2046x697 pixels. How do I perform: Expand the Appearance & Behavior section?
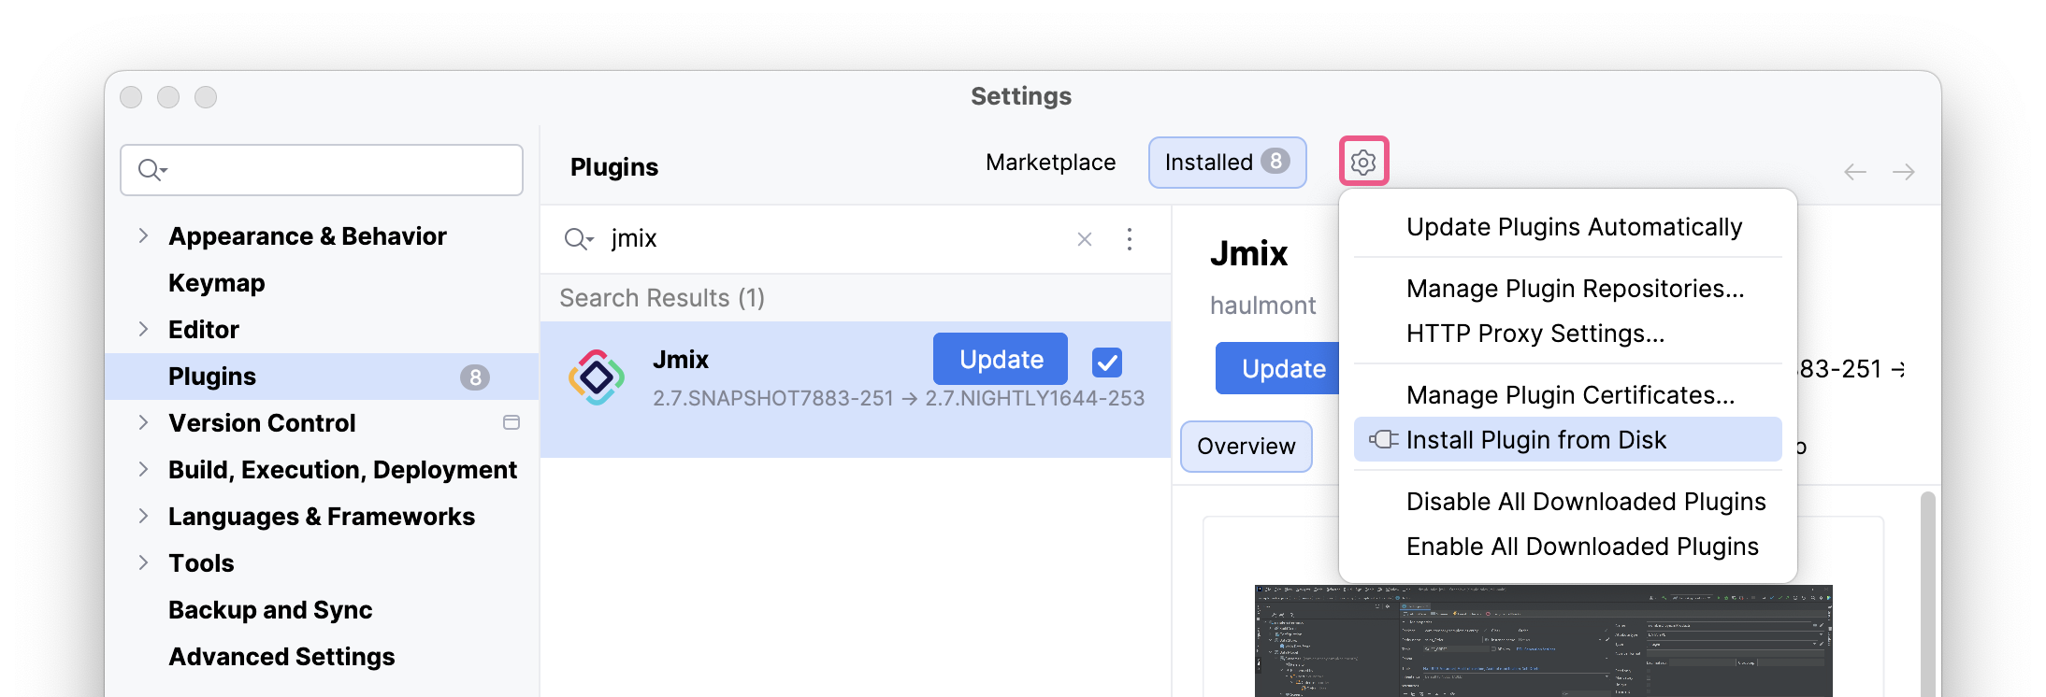pyautogui.click(x=143, y=235)
